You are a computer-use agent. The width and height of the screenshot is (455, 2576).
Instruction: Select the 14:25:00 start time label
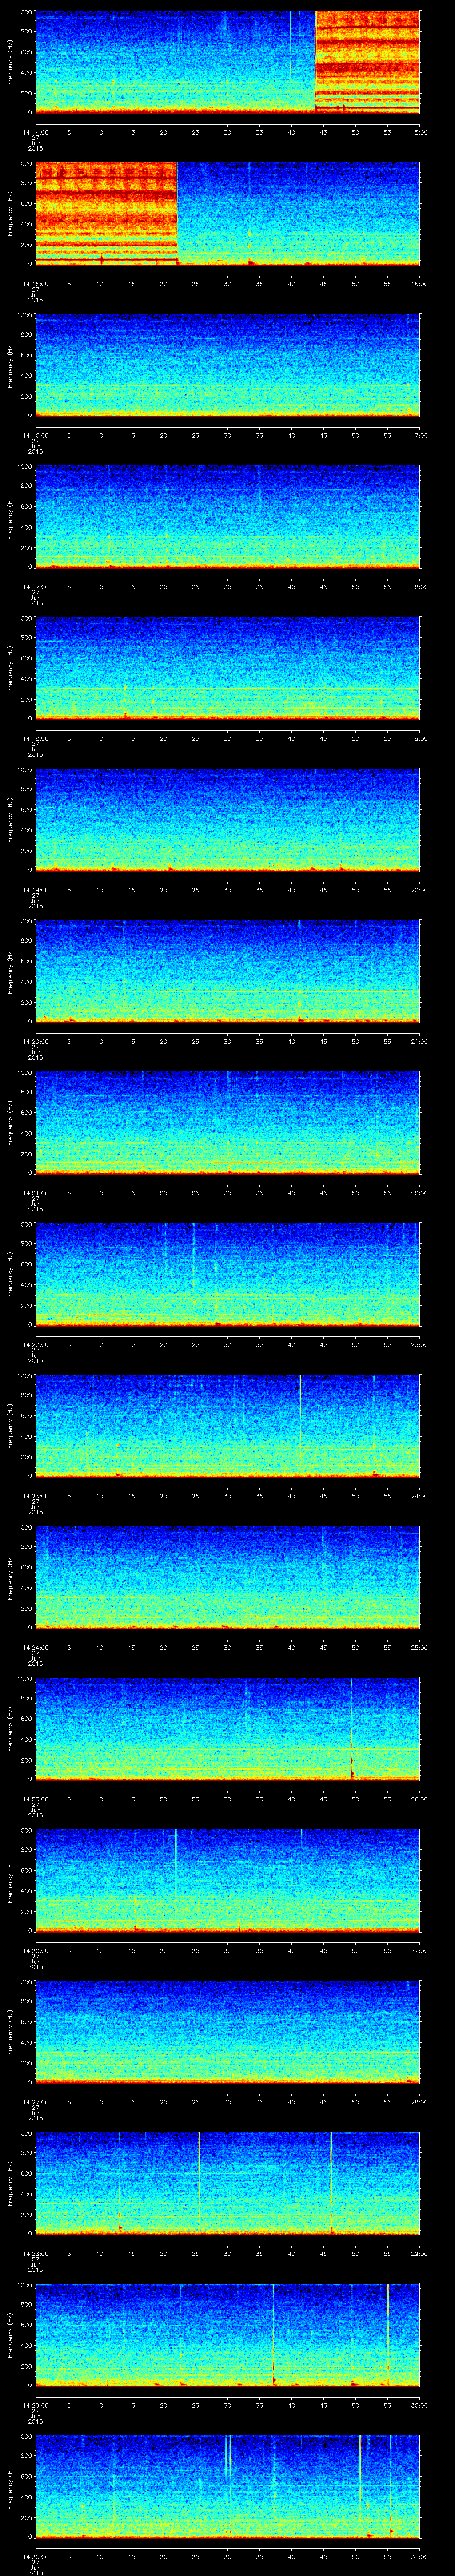click(35, 1798)
